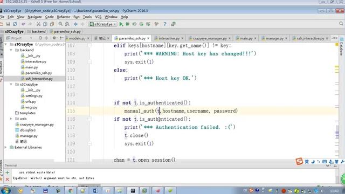The image size is (345, 194).
Task: Click the Windows Start button
Action: 6,190
